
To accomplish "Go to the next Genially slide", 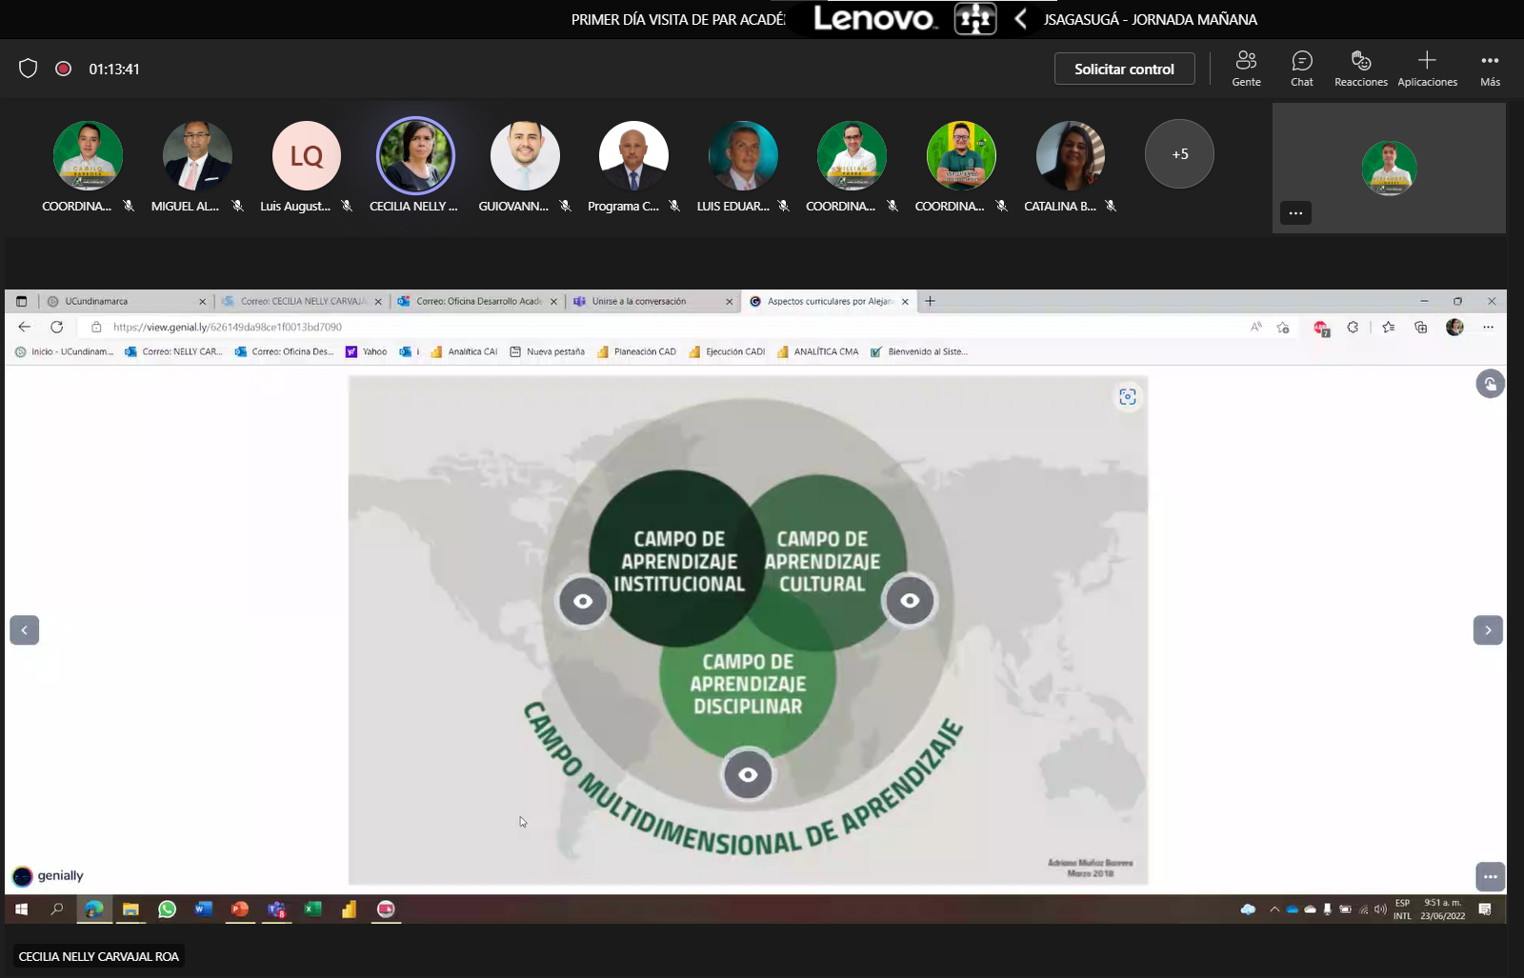I will point(1488,630).
